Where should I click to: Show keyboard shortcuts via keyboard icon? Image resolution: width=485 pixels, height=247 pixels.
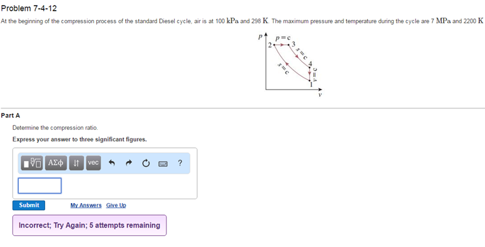tap(163, 164)
